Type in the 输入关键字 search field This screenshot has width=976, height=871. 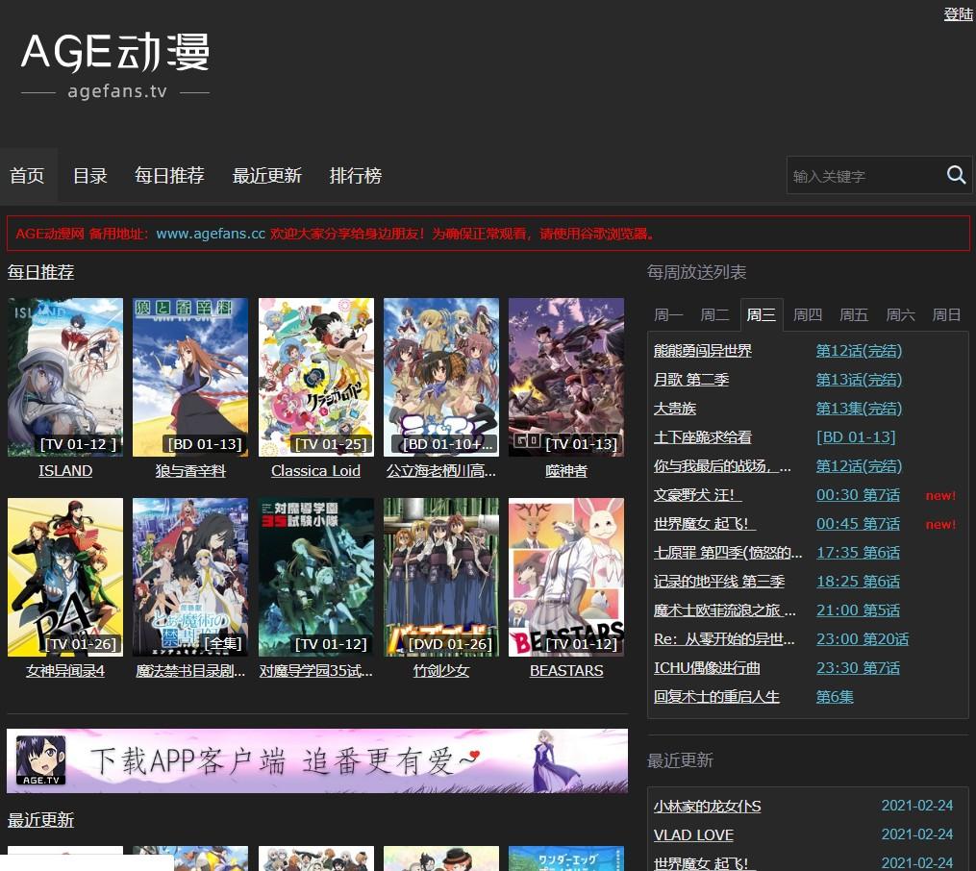[x=863, y=176]
